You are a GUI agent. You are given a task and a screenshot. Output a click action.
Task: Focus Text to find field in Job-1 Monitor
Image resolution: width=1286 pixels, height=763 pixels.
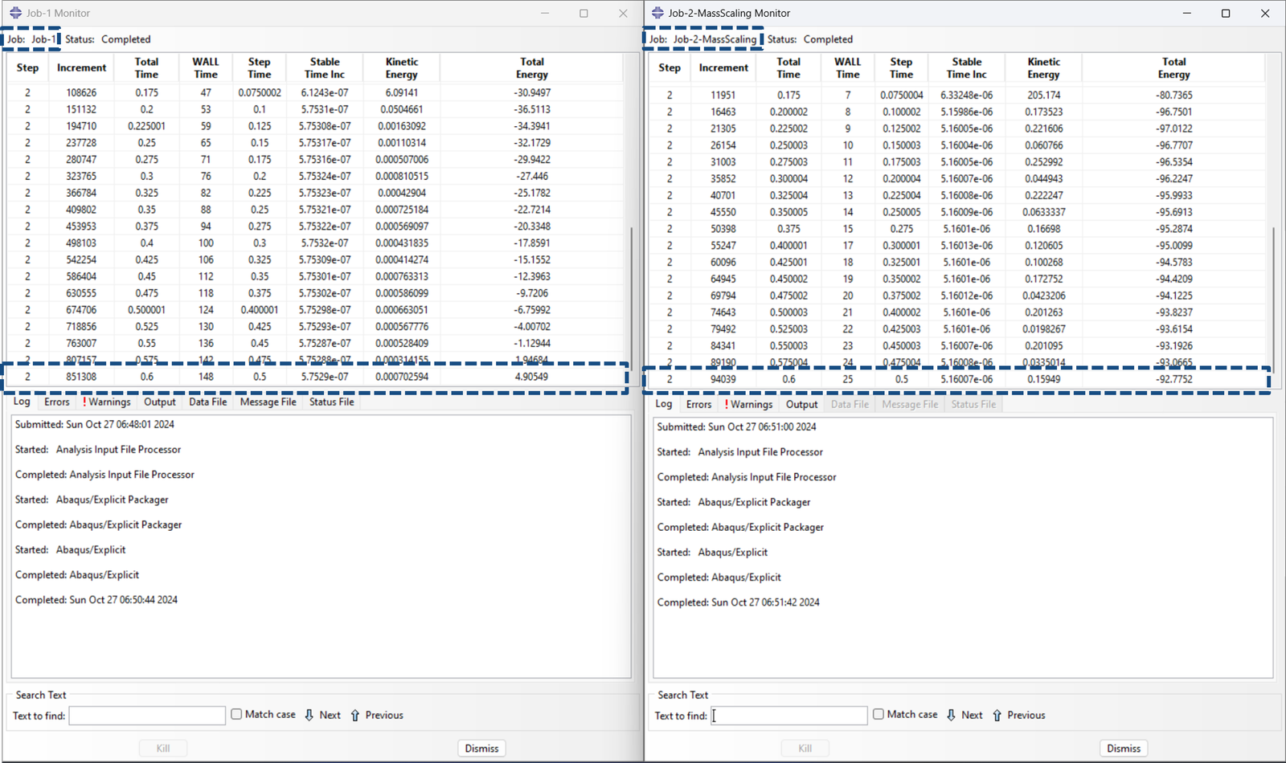click(x=147, y=716)
